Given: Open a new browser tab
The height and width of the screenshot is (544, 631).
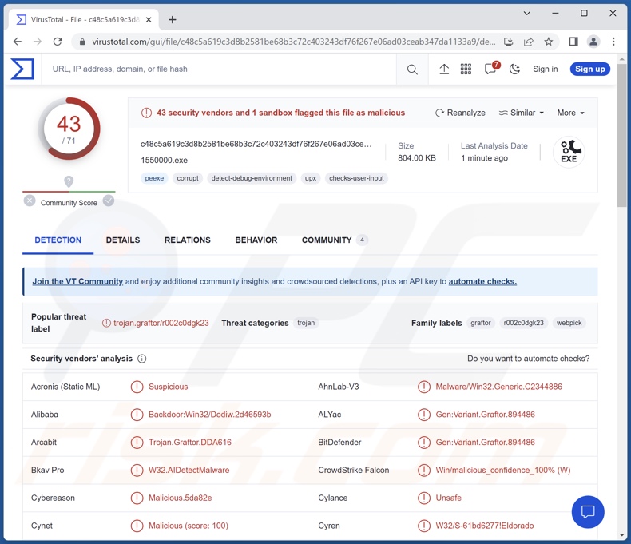Looking at the screenshot, I should pos(173,19).
